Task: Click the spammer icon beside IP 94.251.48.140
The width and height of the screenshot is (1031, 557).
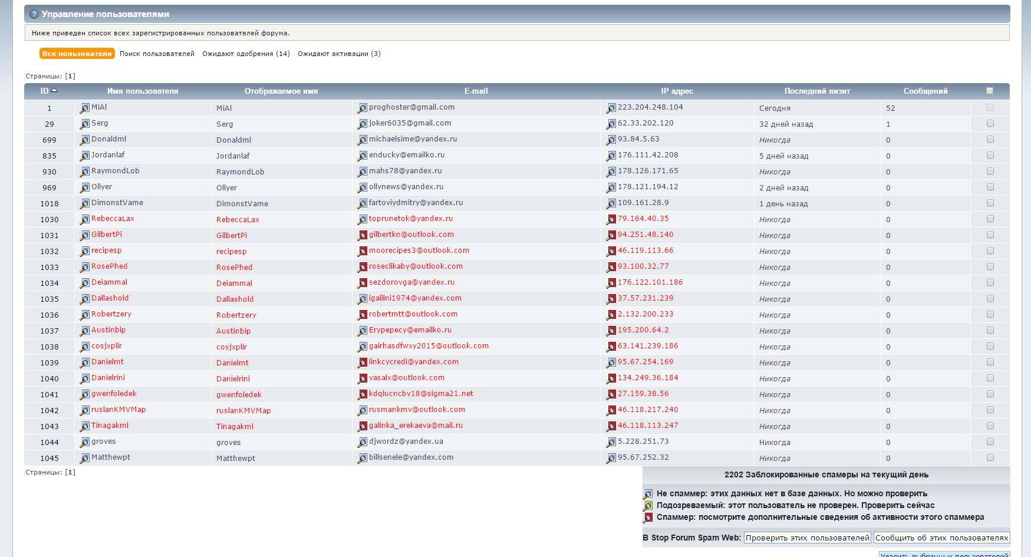Action: pos(611,235)
